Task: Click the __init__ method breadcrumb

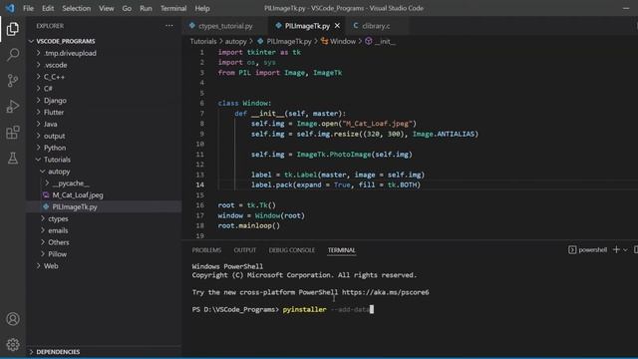Action: pos(381,41)
